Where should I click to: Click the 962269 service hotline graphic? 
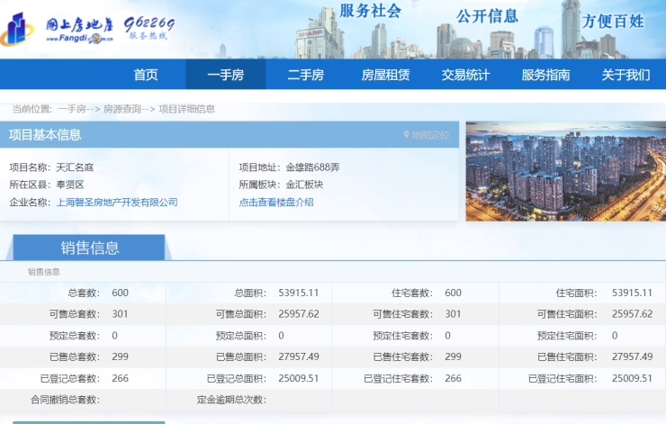(148, 28)
